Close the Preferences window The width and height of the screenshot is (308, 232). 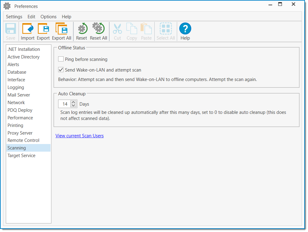click(x=293, y=4)
